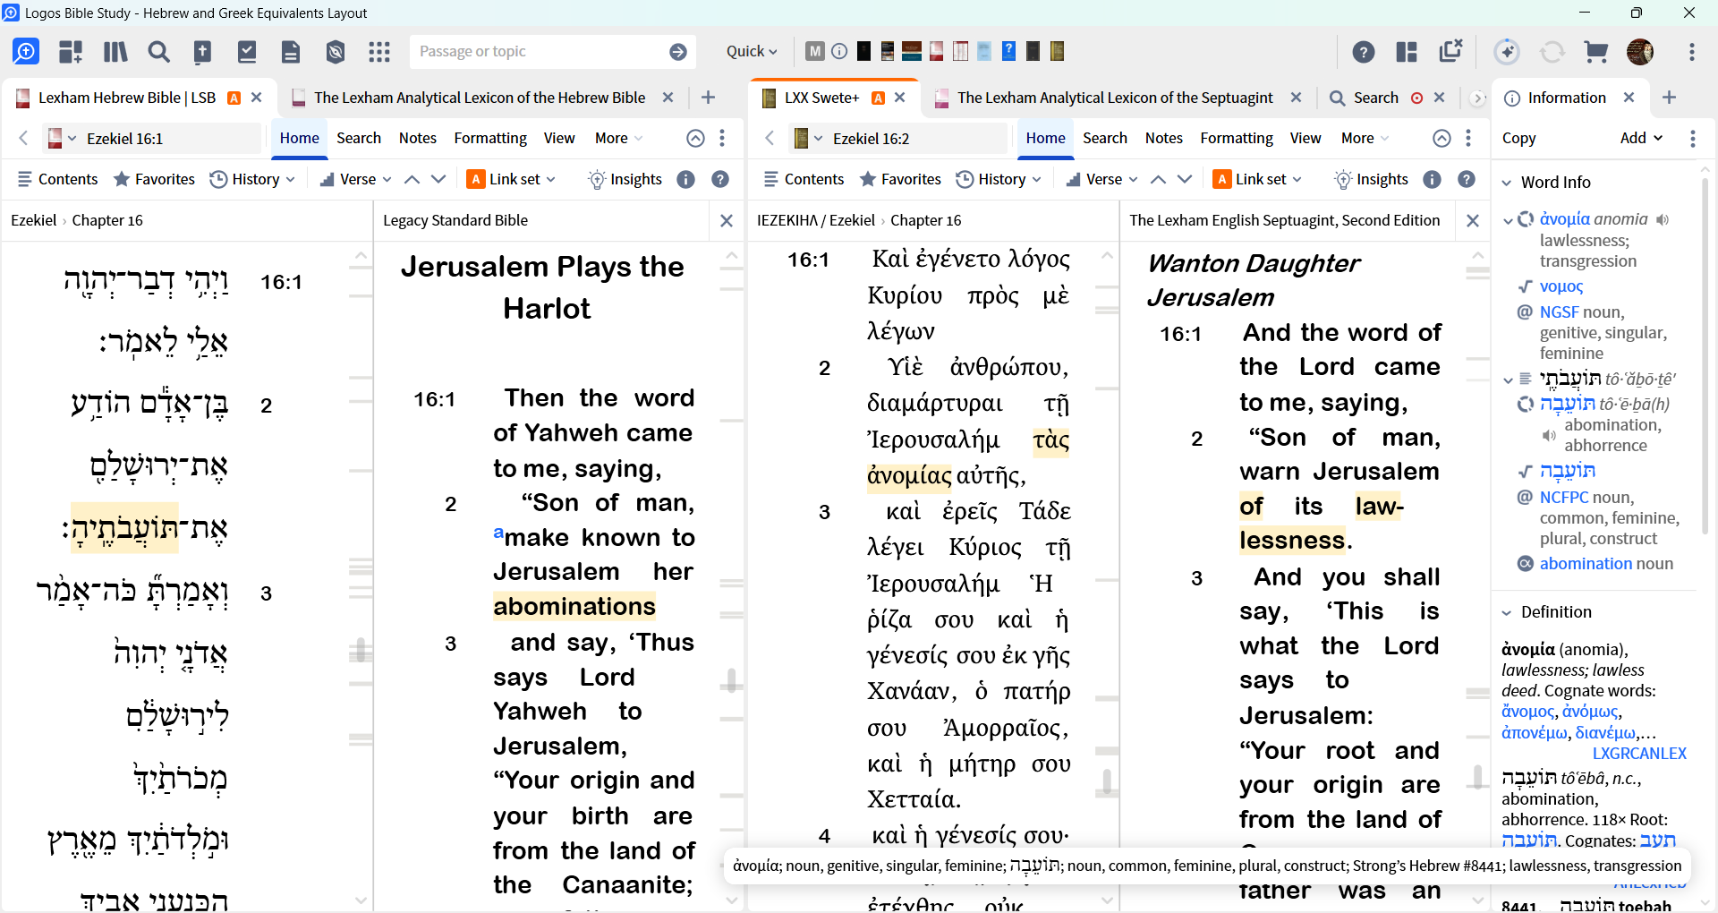Open the user profile avatar
Image resolution: width=1718 pixels, height=913 pixels.
pos(1640,52)
